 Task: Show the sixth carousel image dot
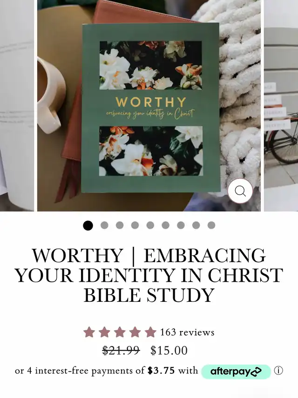click(x=165, y=225)
